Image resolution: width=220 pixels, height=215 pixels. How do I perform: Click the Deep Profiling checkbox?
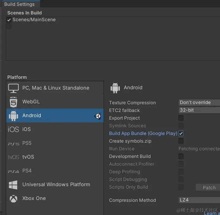pyautogui.click(x=181, y=172)
